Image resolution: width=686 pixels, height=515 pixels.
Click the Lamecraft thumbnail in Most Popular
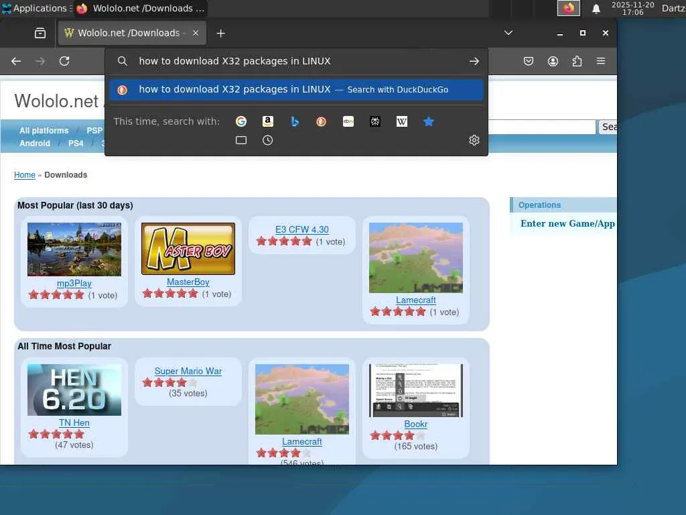point(415,257)
